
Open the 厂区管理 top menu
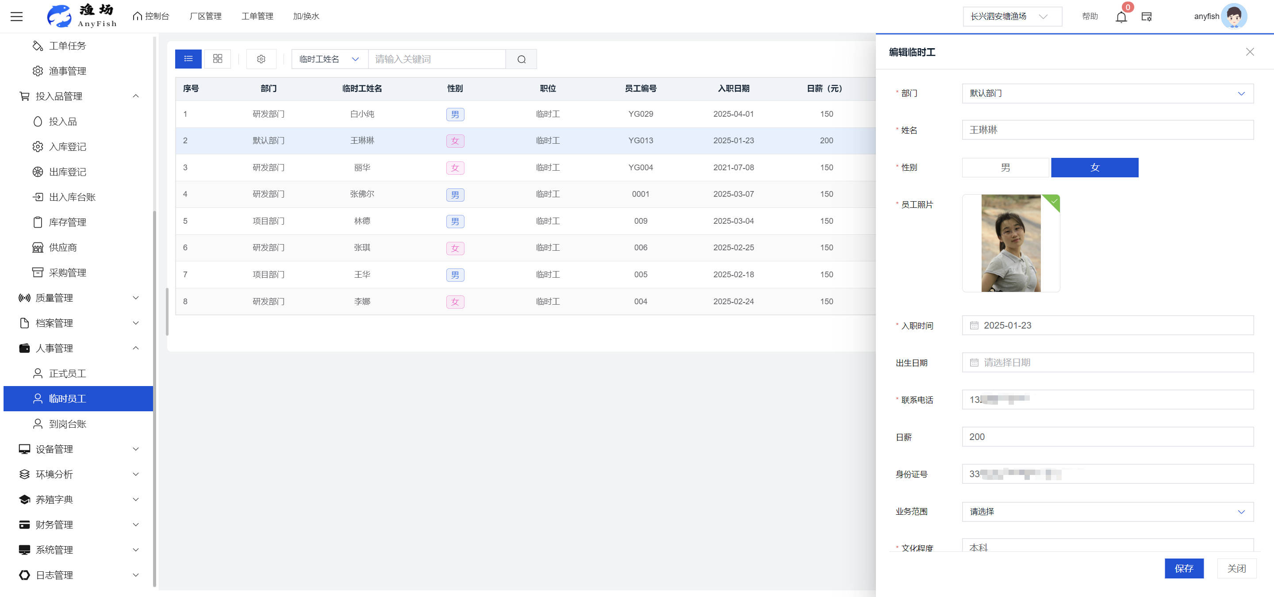(x=205, y=16)
